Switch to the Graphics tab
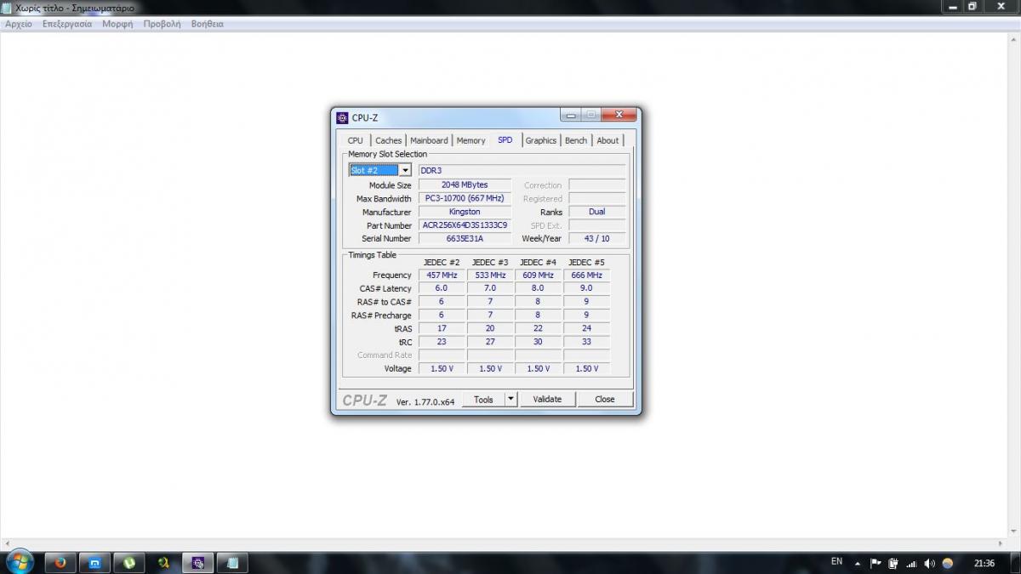 point(540,140)
